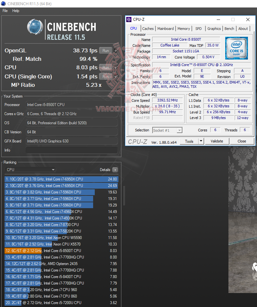This screenshot has height=307, width=257.
Task: Select ranking row 10 Xeon W5590
Action: click(61, 238)
